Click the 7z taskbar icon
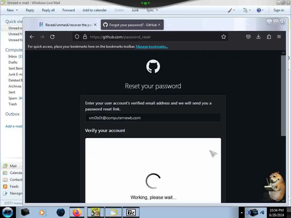 [x=131, y=212]
